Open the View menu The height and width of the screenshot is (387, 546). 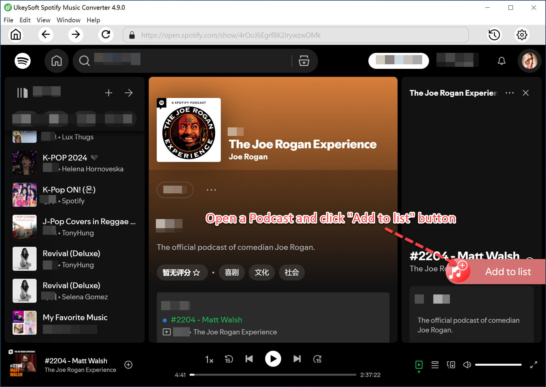point(43,20)
